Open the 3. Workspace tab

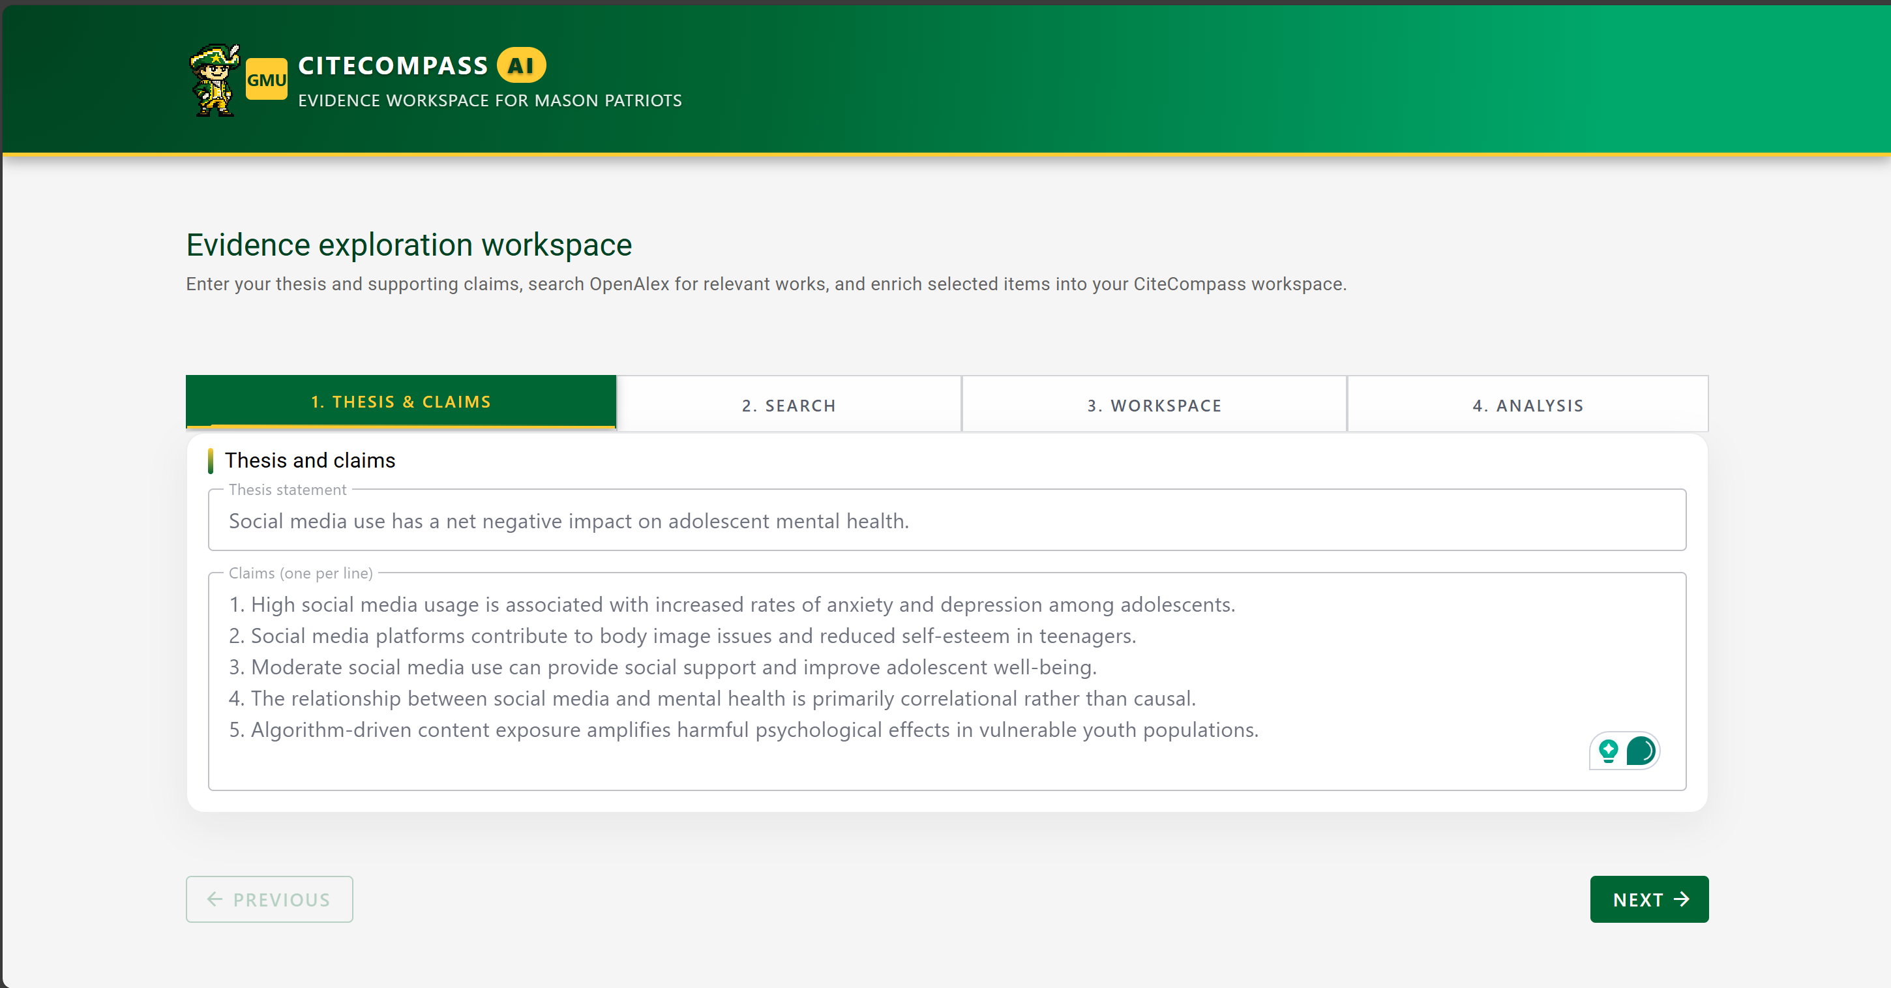1154,405
